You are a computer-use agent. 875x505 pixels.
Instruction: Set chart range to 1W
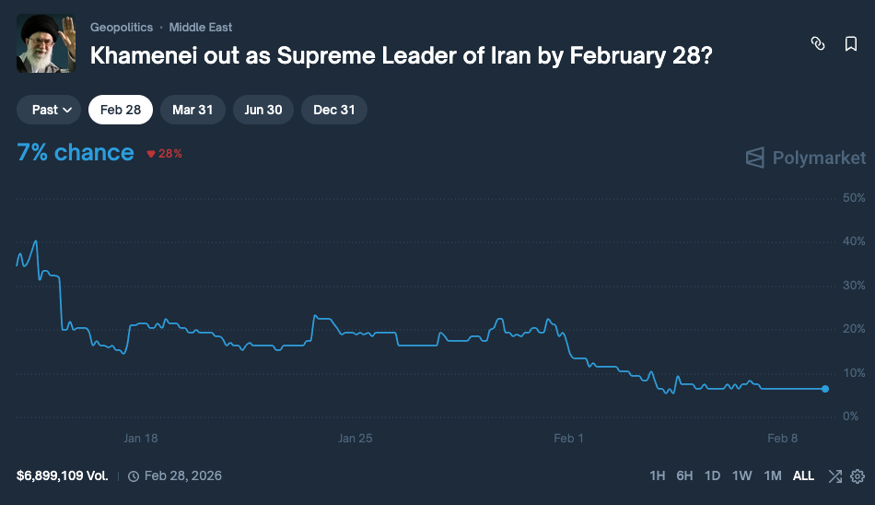(x=741, y=476)
